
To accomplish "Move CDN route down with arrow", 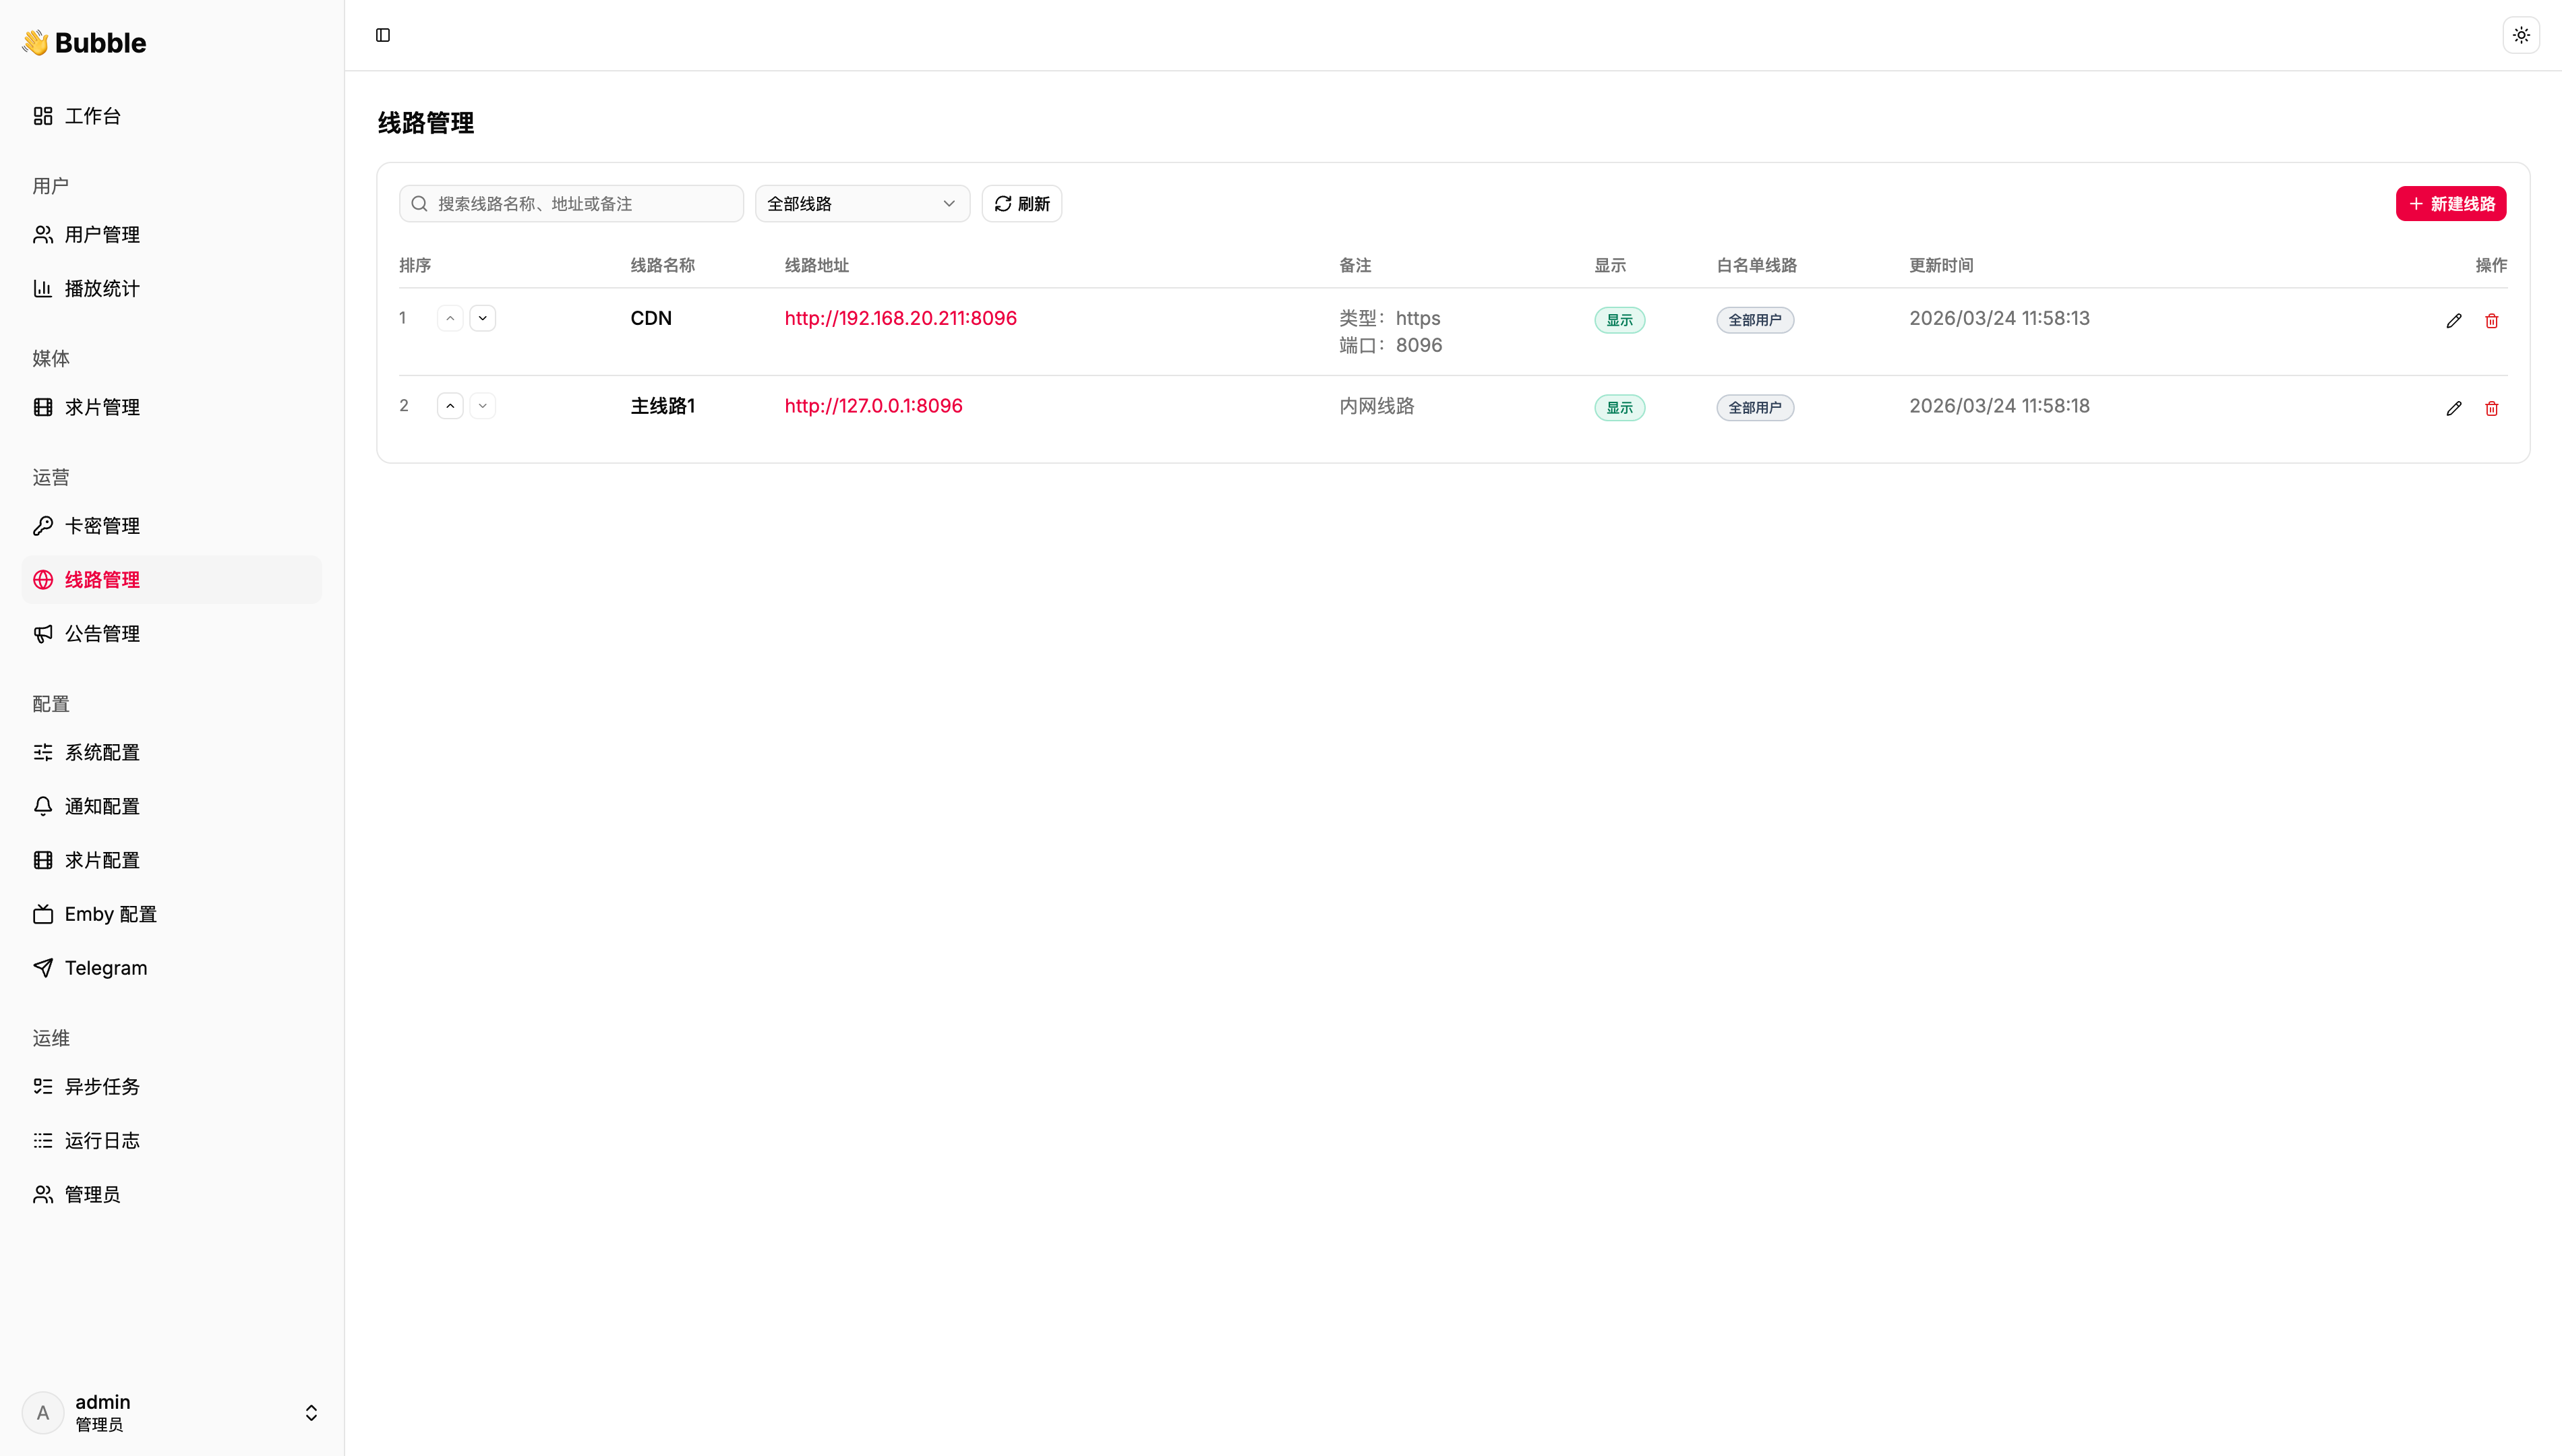I will click(x=482, y=318).
